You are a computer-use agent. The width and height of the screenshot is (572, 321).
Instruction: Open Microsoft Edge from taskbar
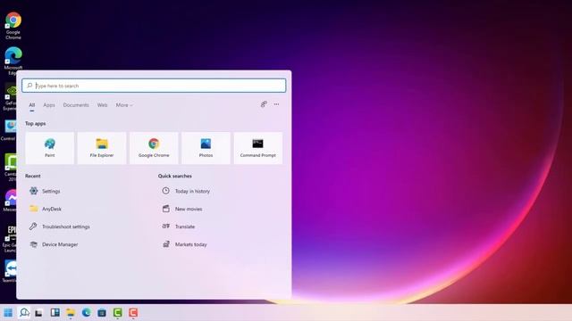[x=87, y=313]
